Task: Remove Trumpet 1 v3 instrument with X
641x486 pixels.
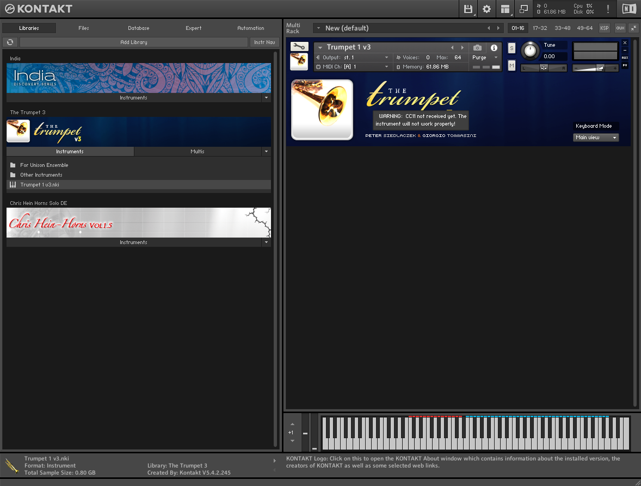Action: click(625, 43)
